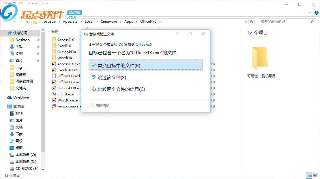Select the uninst.exe uninstaller icon
The height and width of the screenshot is (179, 320).
54,94
